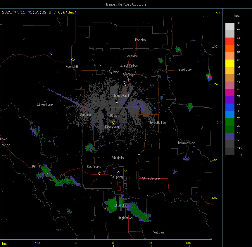Select the Didsbury label

pyautogui.click(x=112, y=126)
